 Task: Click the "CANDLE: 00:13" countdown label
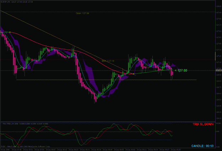(202, 146)
